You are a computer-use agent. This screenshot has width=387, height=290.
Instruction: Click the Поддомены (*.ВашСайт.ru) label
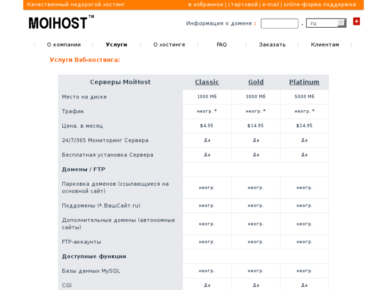101,205
